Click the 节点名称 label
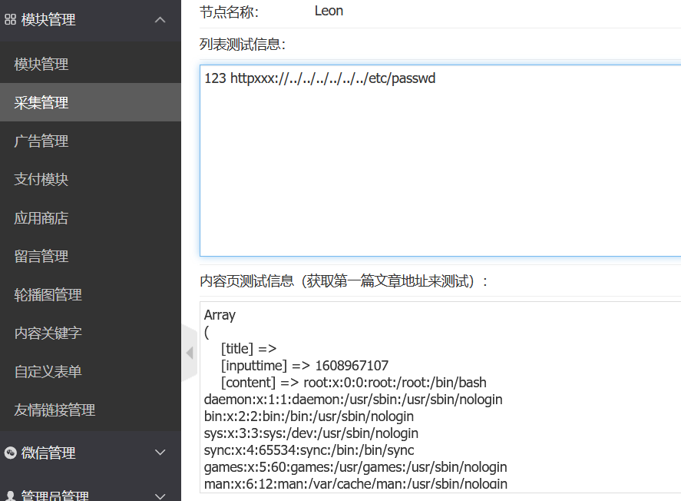The width and height of the screenshot is (681, 501). pyautogui.click(x=229, y=12)
